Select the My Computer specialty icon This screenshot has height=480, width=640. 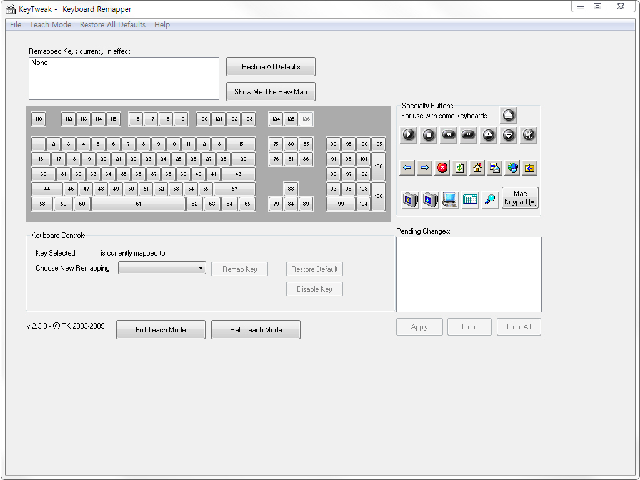coord(449,199)
